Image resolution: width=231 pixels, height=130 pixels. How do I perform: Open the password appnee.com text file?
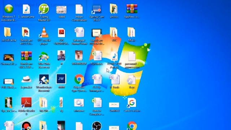(x=131, y=56)
